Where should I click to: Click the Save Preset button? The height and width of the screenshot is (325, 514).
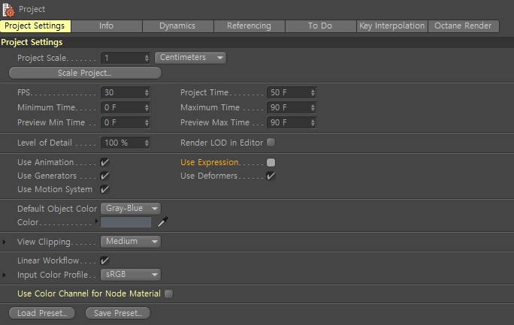118,313
